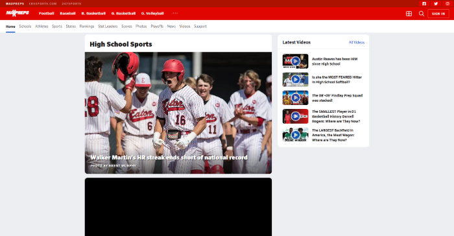Play the Meat Wagon backfield video
Screen dimensions: 454x236
(295, 135)
